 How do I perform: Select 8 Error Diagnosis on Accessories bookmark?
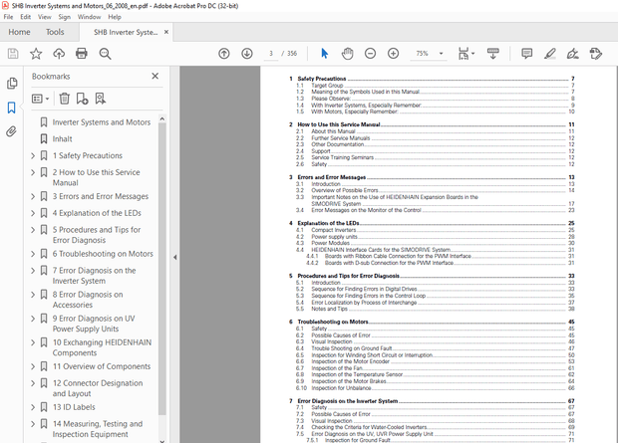click(x=88, y=300)
